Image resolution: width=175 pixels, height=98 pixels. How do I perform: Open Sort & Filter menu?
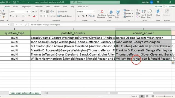[144, 14]
